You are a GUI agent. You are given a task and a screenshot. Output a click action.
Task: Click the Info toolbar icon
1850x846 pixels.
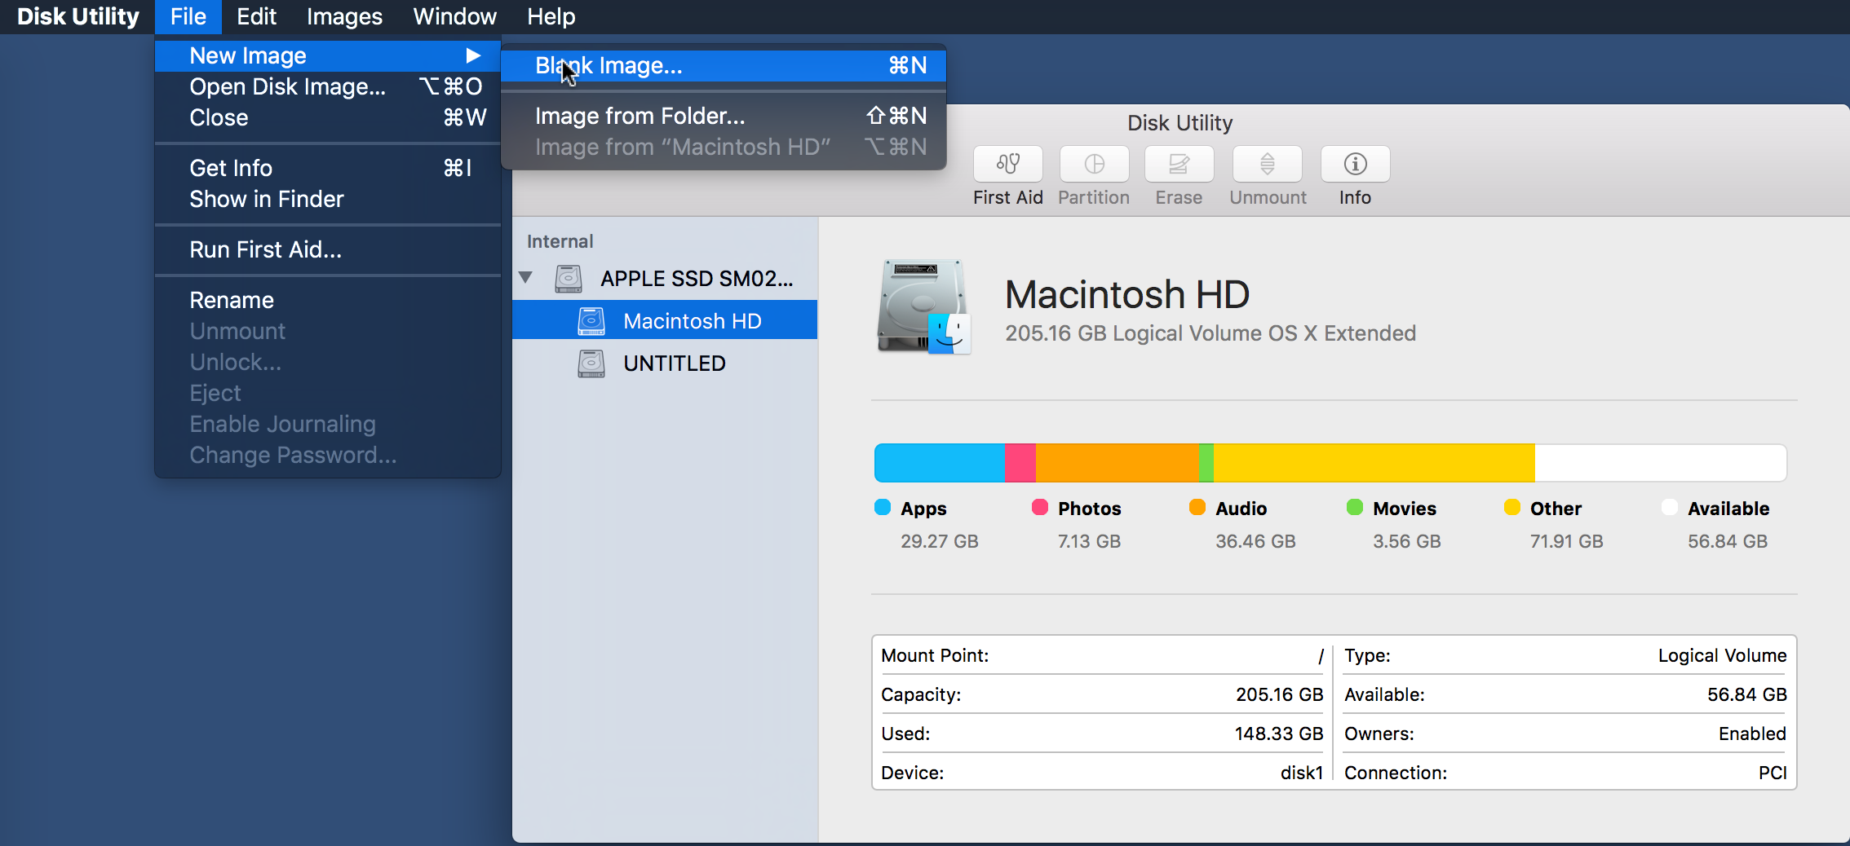click(1355, 164)
